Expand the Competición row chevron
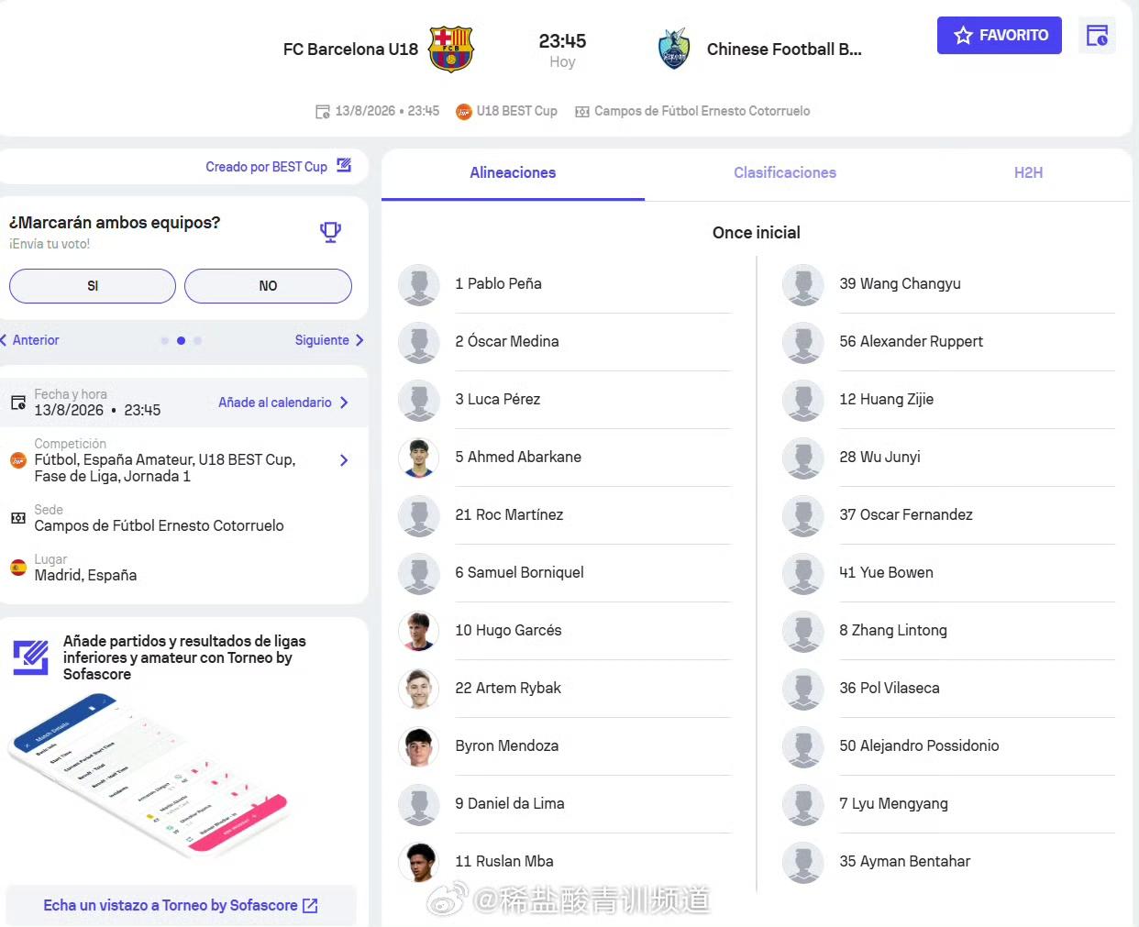 [x=344, y=460]
